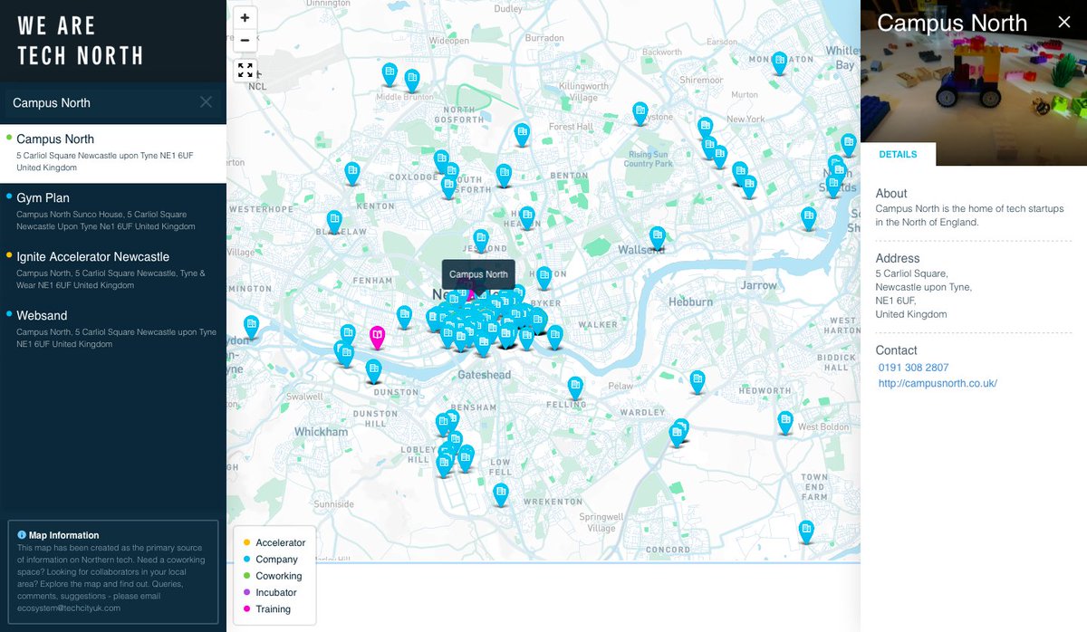1087x632 pixels.
Task: Call the 0191 308 2807 phone link
Action: [x=913, y=368]
